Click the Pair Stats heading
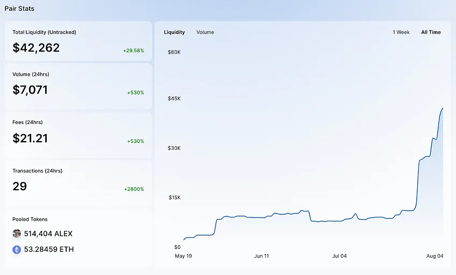Viewport: 456px width, 275px height. 19,9
